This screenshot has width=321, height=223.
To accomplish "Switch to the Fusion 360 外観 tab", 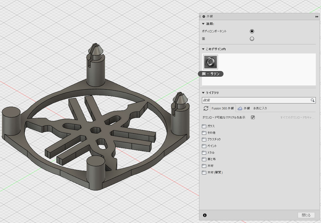I will pyautogui.click(x=223, y=108).
